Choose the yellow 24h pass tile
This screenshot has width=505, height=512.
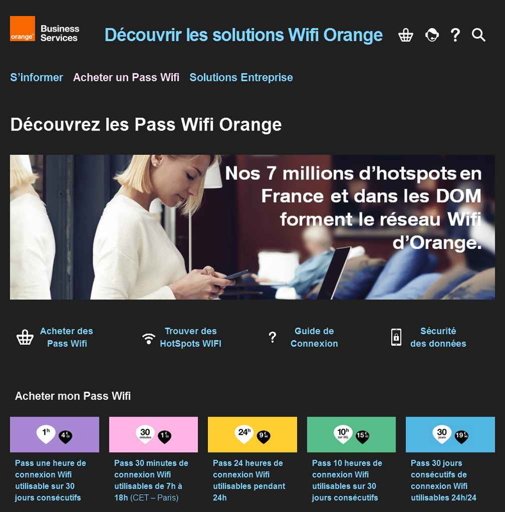pyautogui.click(x=252, y=435)
